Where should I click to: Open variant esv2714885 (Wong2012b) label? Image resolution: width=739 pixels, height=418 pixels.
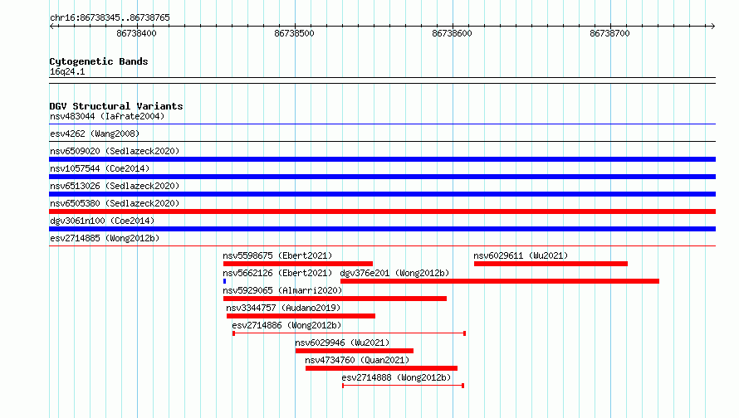(105, 238)
